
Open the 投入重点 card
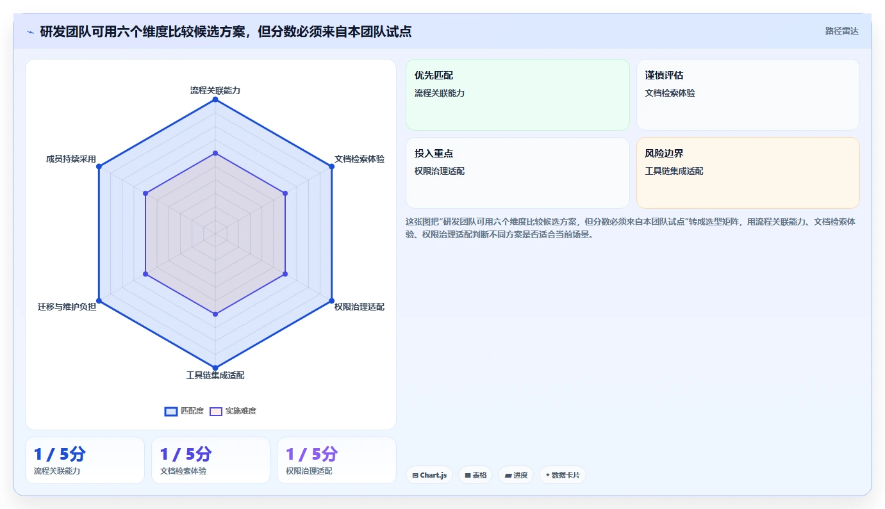[x=518, y=173]
